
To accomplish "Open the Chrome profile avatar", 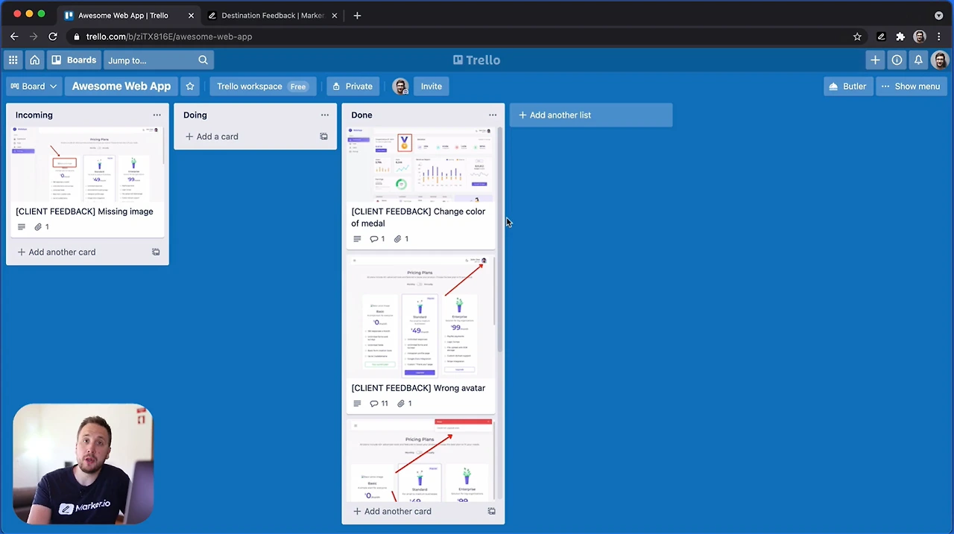I will 920,36.
